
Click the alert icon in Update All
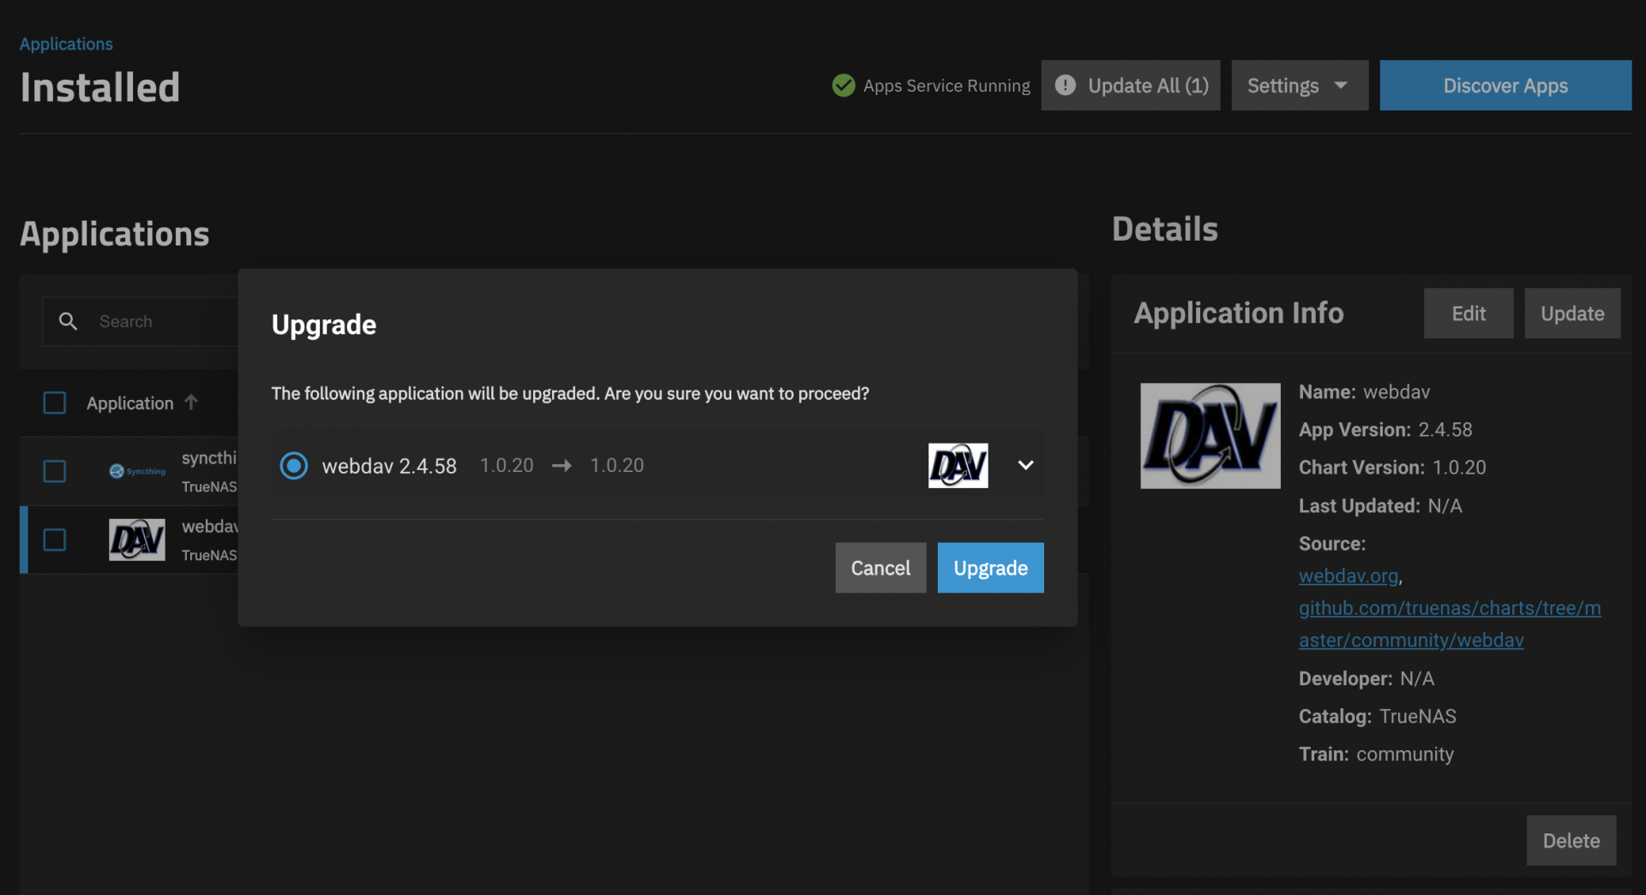1065,86
